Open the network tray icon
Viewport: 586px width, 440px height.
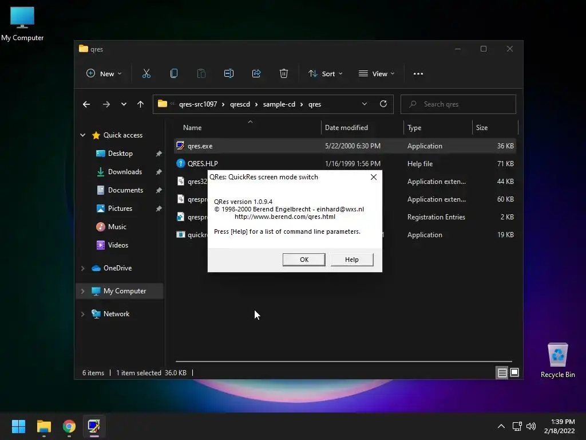pyautogui.click(x=517, y=426)
